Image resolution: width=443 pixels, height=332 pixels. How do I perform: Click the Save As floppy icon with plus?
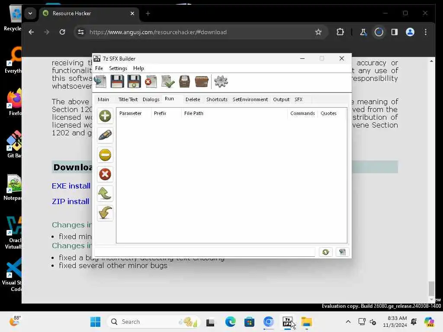[134, 82]
